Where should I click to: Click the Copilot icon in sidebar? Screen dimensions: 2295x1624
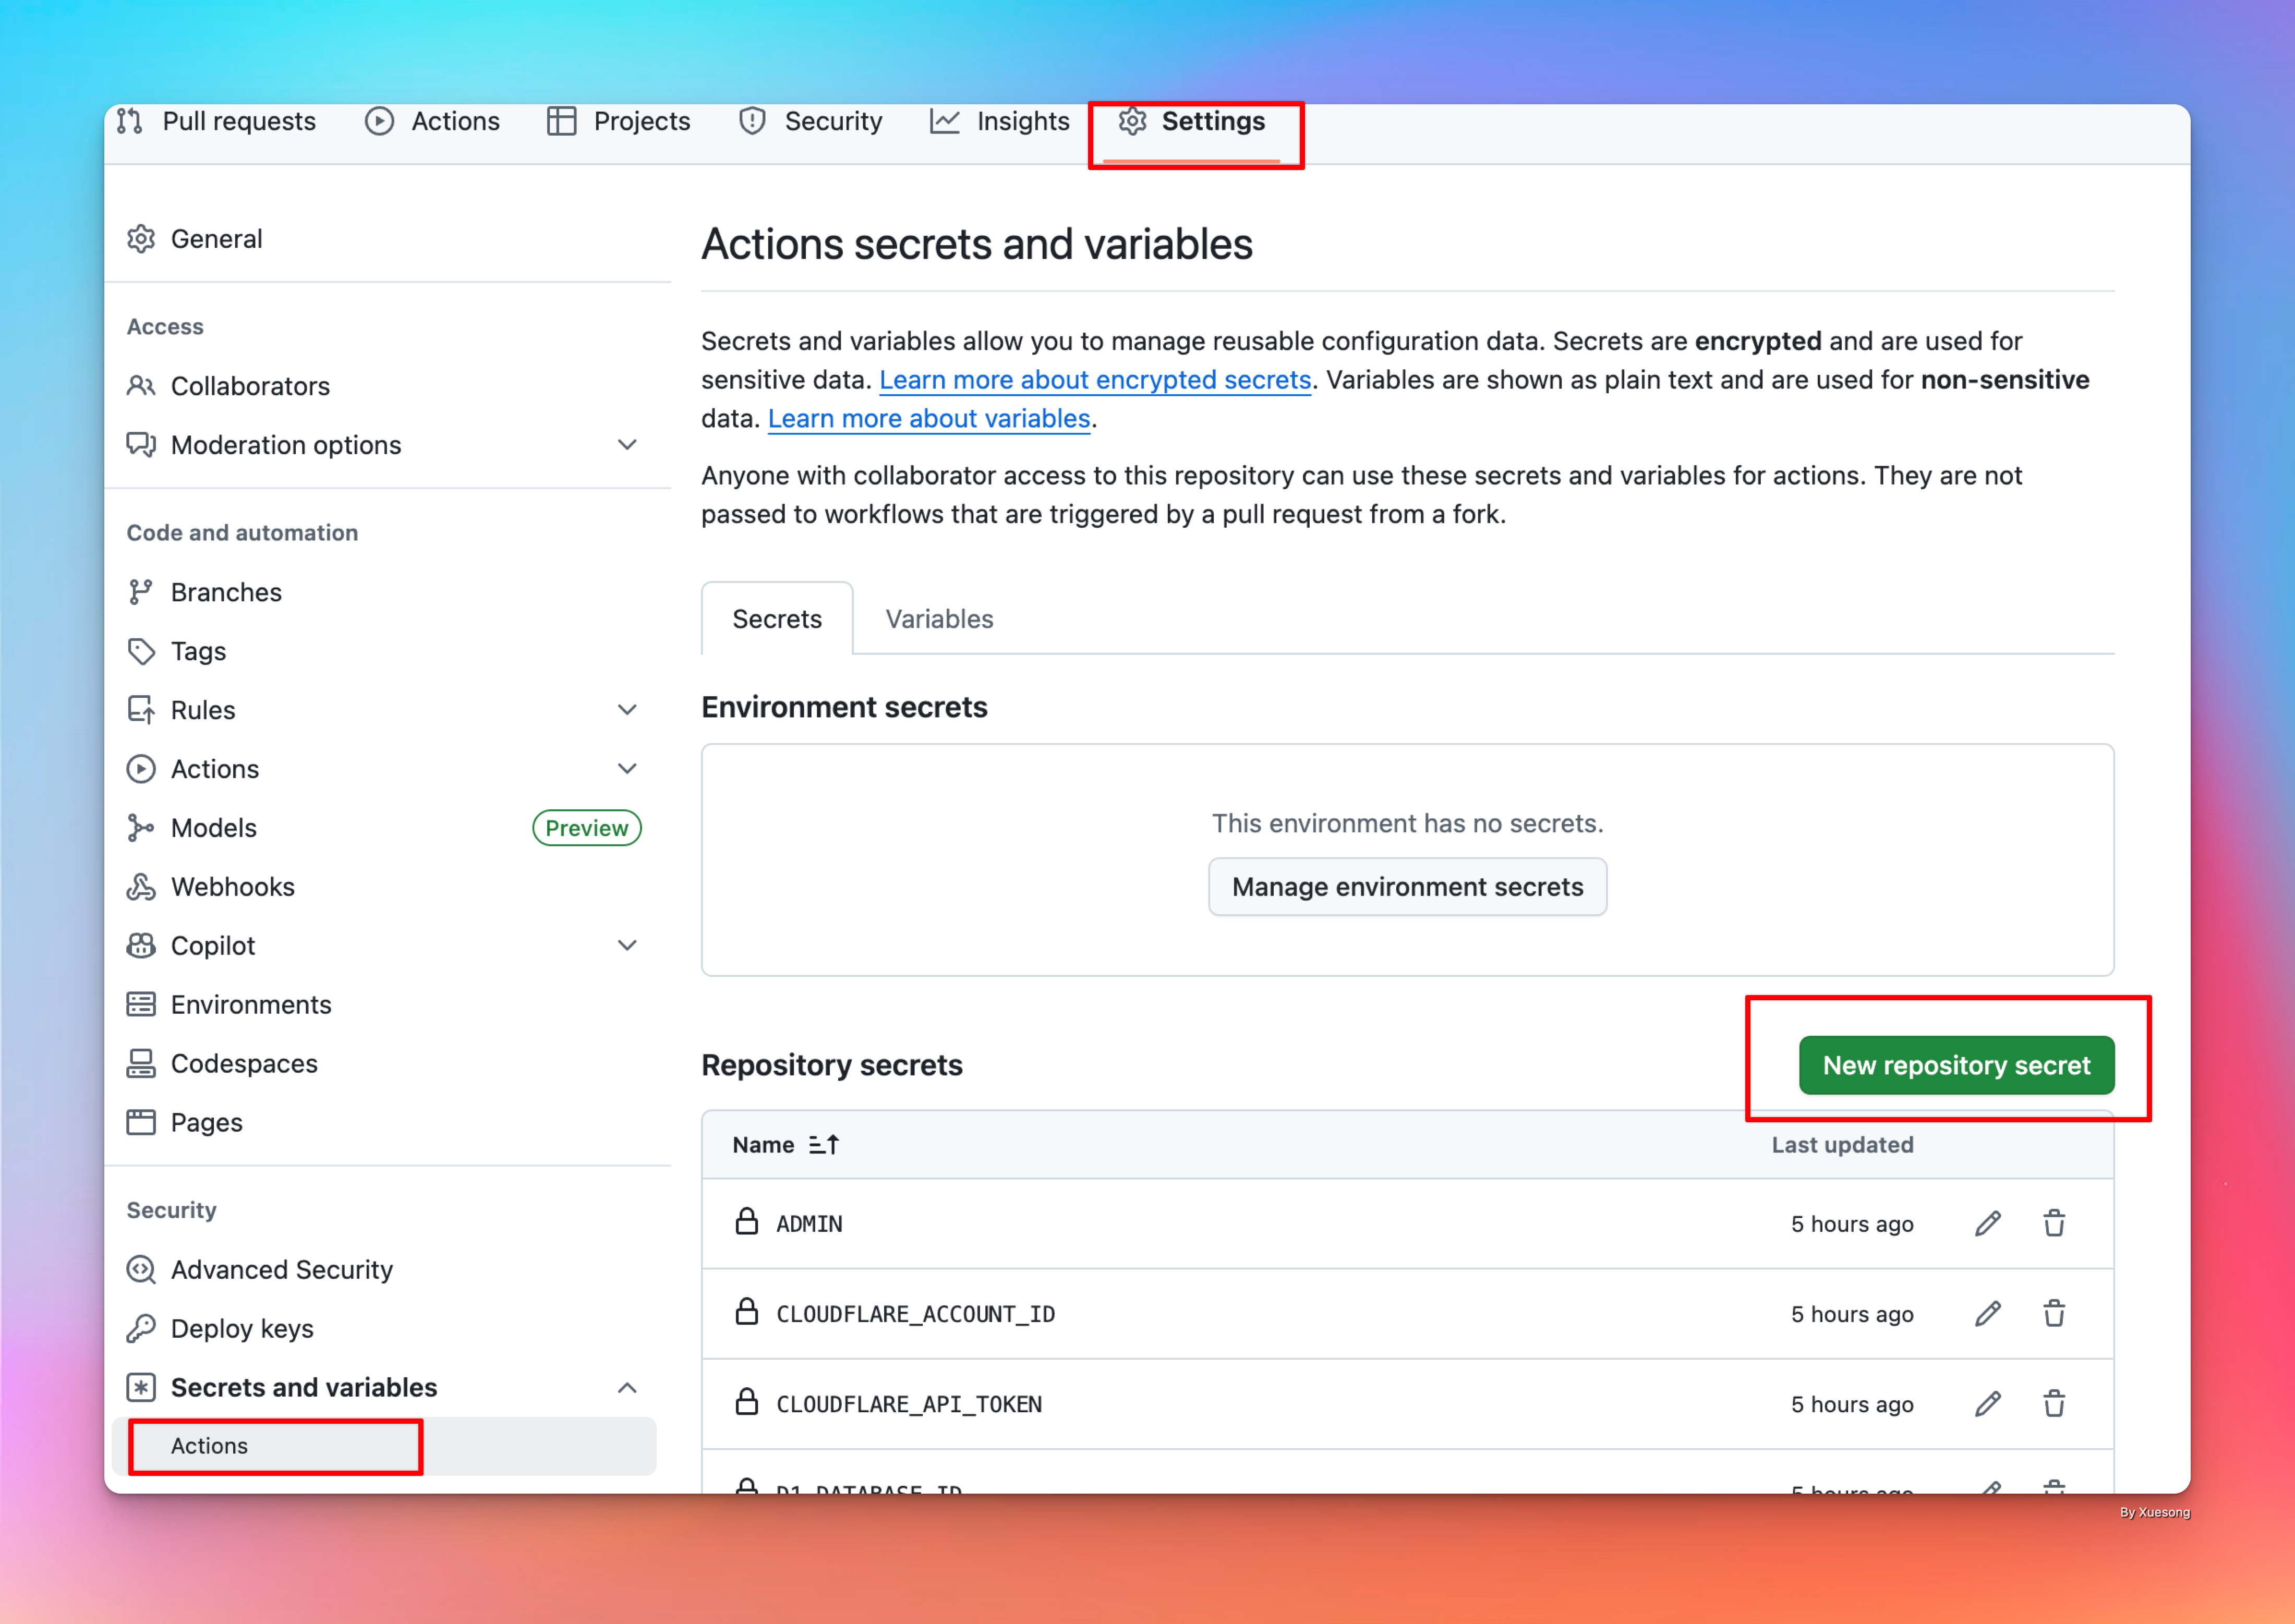pos(141,946)
